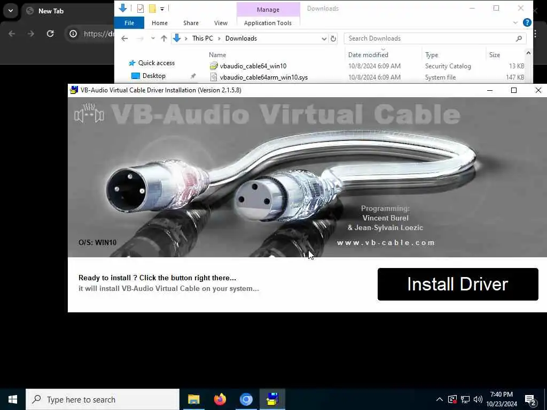Open Chromium browser from the taskbar

point(246,399)
